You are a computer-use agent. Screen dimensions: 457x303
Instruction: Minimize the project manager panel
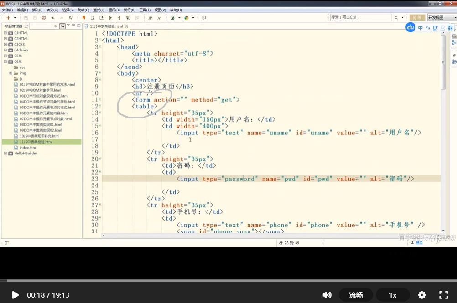pyautogui.click(x=73, y=26)
